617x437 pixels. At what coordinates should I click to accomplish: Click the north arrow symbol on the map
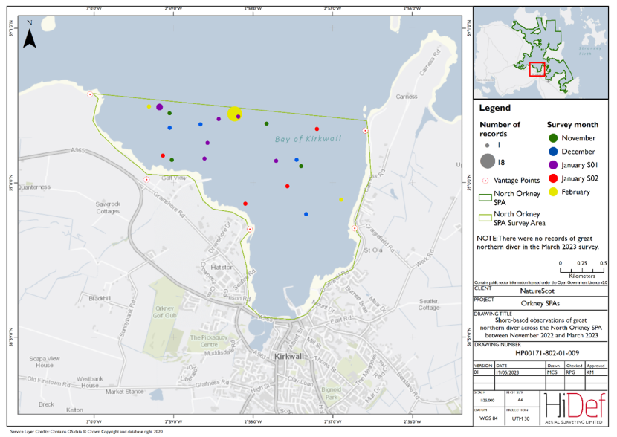tap(30, 39)
